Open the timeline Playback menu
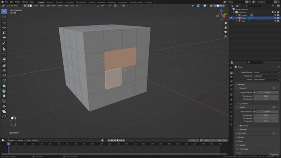This screenshot has width=281, height=158. (x=12, y=140)
